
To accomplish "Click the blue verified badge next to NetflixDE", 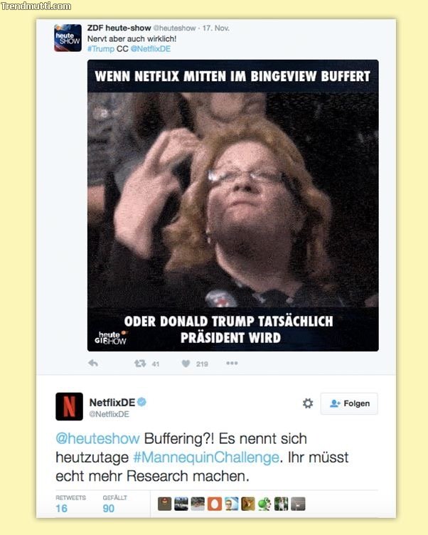I will point(142,402).
